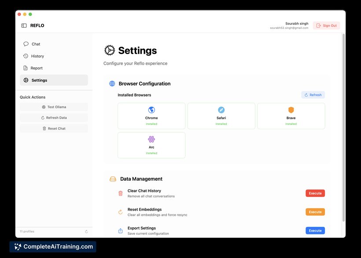Refresh the installed browsers list
Viewport: 361px width, 258px height.
tap(313, 95)
